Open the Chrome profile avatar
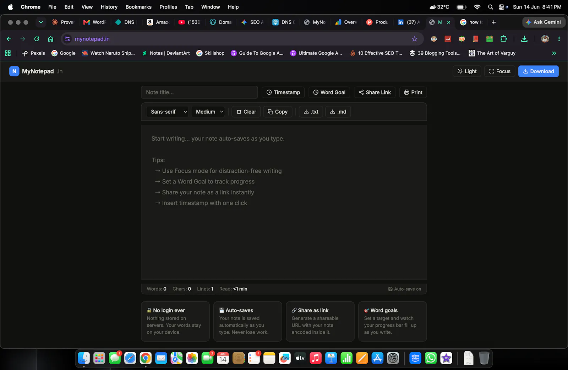Screen dimensions: 568x370 545,39
